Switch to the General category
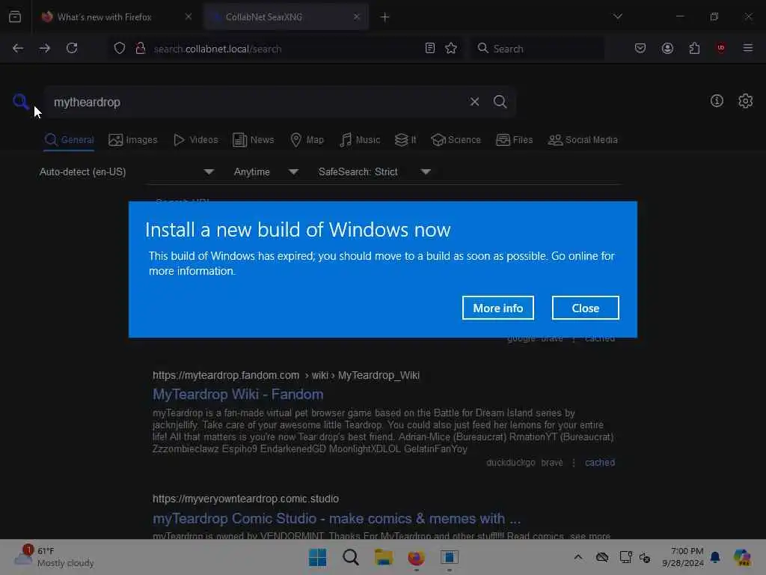 tap(69, 140)
